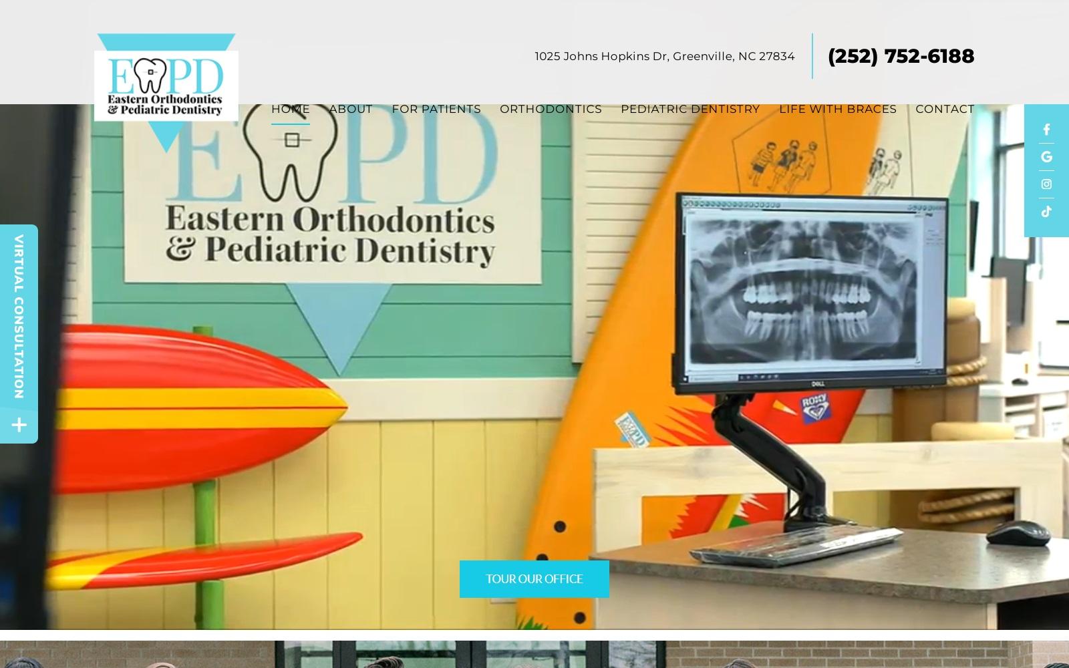Call the (252) 752-6188 phone number
1069x668 pixels.
point(901,56)
